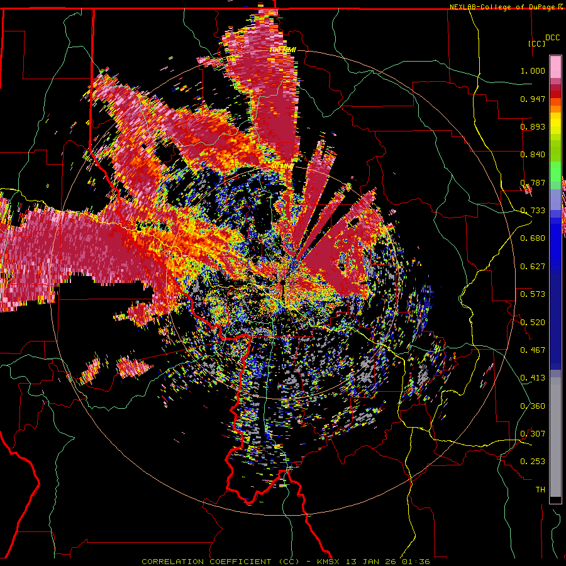Click the CORRELATION COEFFICIENT (CC) caption text
566x566 pixels.
coord(221,562)
